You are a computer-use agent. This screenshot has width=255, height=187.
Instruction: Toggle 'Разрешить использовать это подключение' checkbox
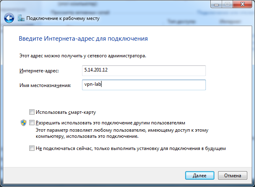tap(32, 122)
